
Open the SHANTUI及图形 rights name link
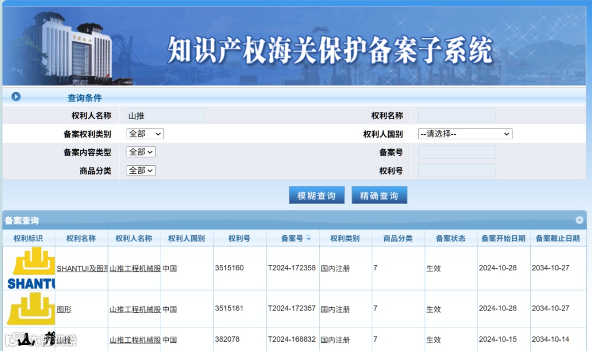pos(82,268)
